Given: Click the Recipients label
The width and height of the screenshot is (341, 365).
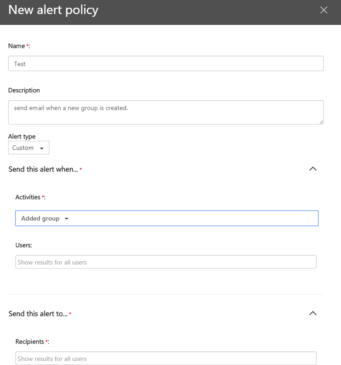Looking at the screenshot, I should coord(30,341).
